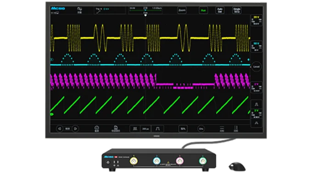Click the cyan channel 2 ground marker
The image size is (312, 174).
(52, 60)
